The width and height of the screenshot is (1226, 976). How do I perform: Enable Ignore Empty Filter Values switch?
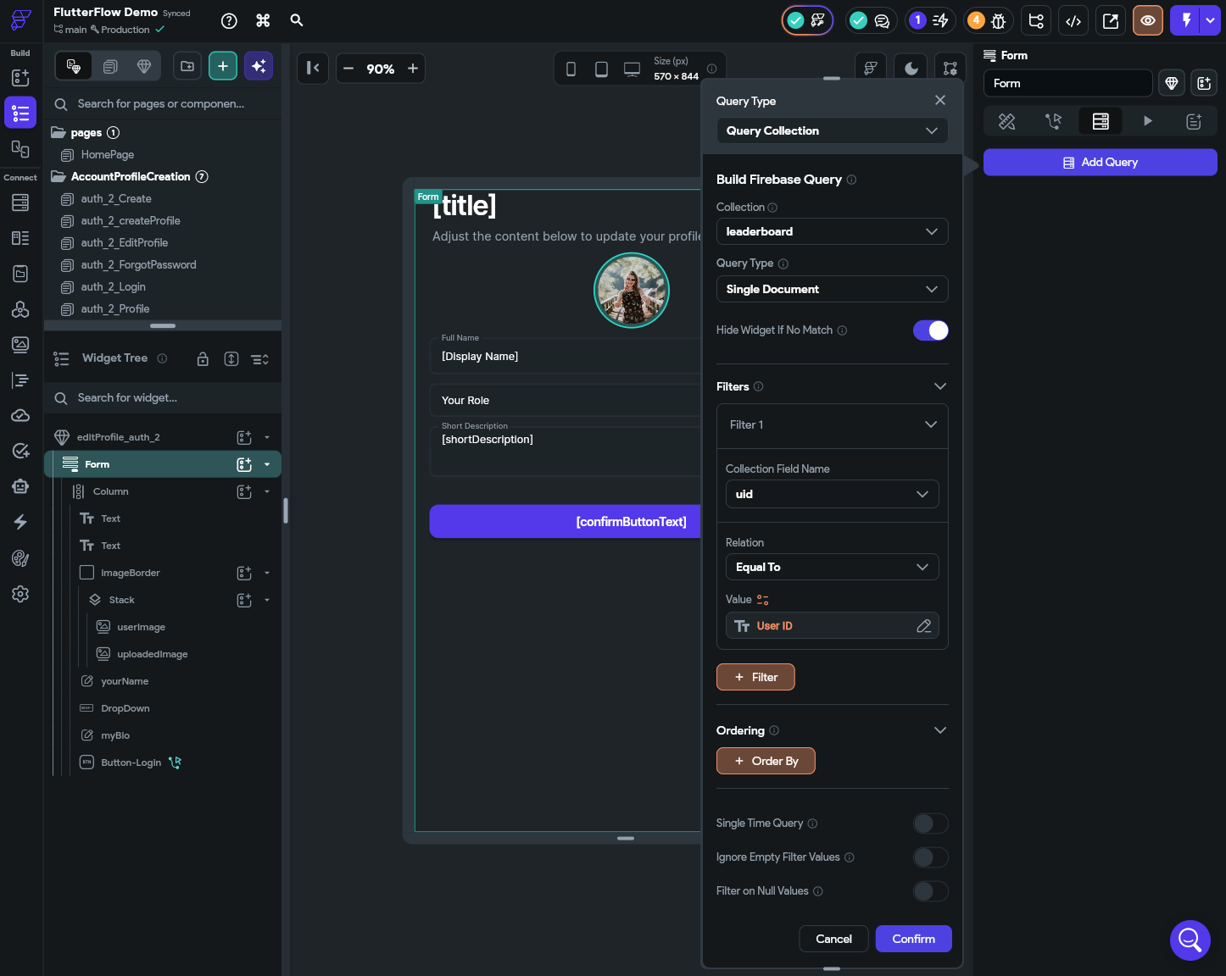[931, 857]
